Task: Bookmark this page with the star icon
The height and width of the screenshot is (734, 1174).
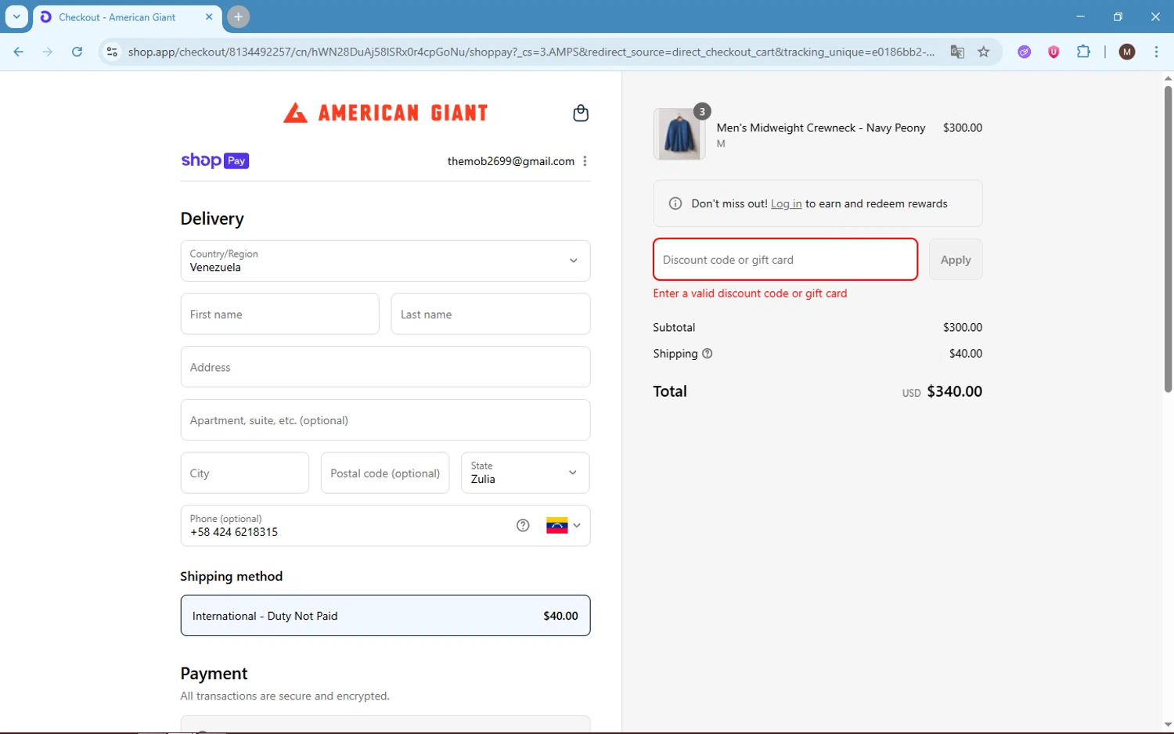Action: 984,52
